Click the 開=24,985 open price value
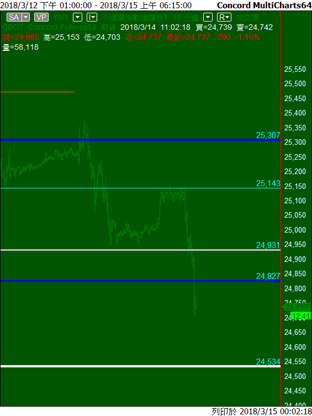 (20, 38)
